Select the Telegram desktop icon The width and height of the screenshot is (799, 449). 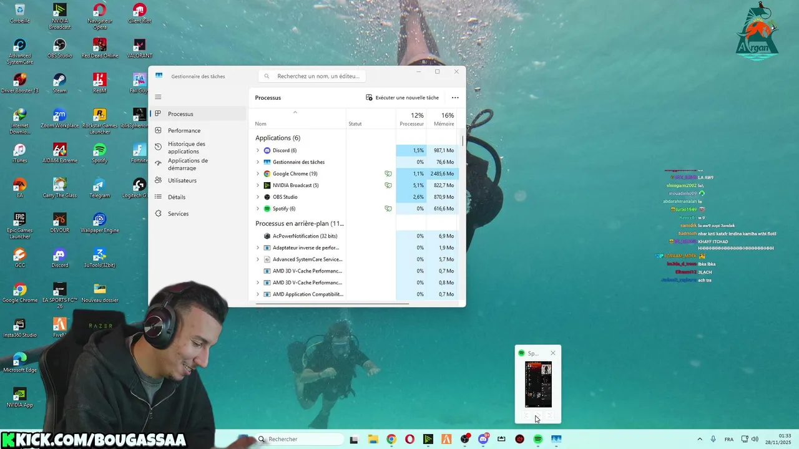(99, 188)
